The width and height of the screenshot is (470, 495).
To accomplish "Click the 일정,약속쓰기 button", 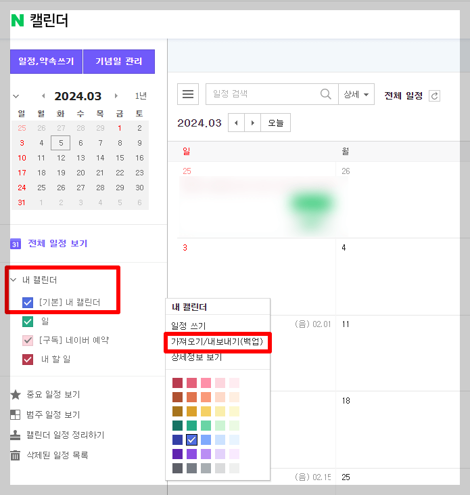I will tap(46, 61).
